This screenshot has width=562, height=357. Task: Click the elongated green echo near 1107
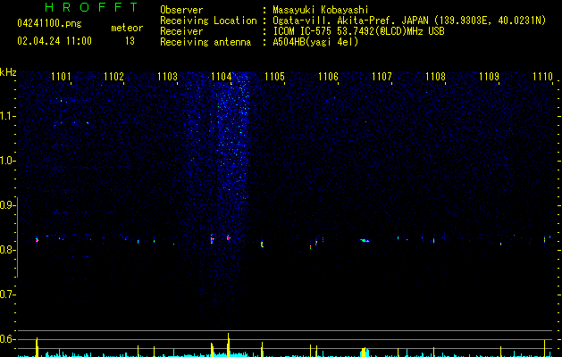point(365,241)
